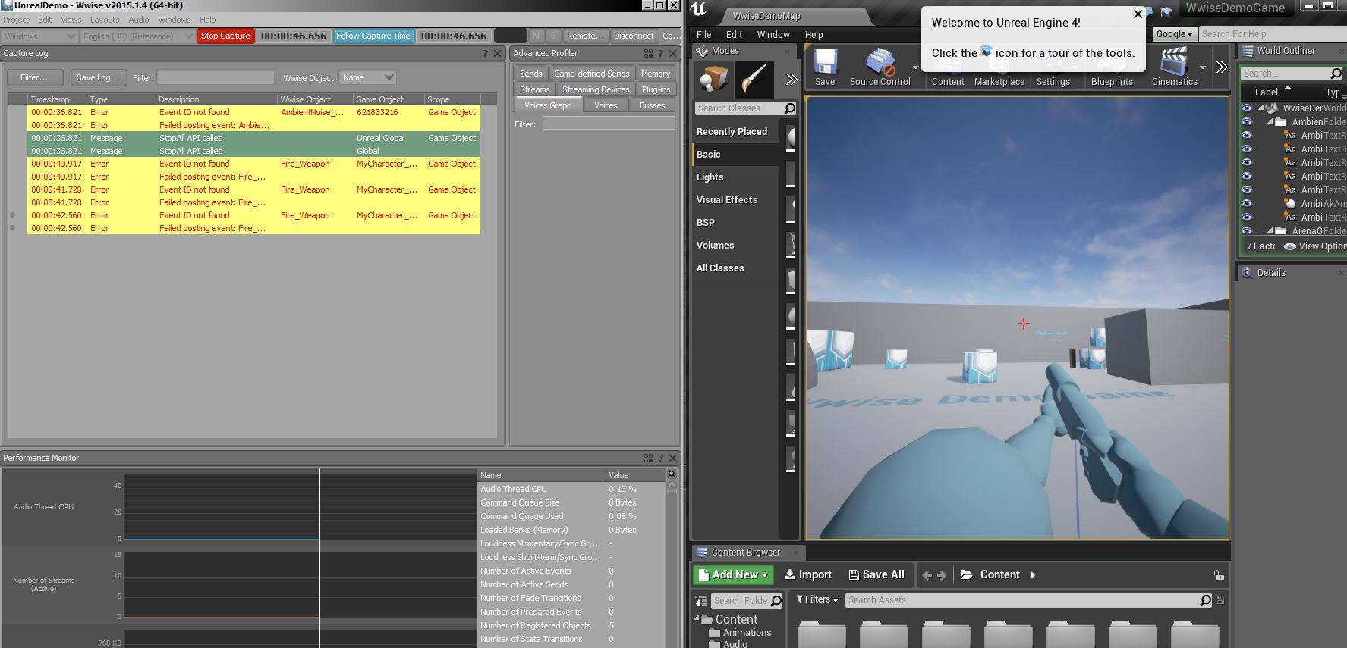Screen dimensions: 1347x648
Task: Expand the Content path arrow in breadcrumb
Action: pos(1033,575)
